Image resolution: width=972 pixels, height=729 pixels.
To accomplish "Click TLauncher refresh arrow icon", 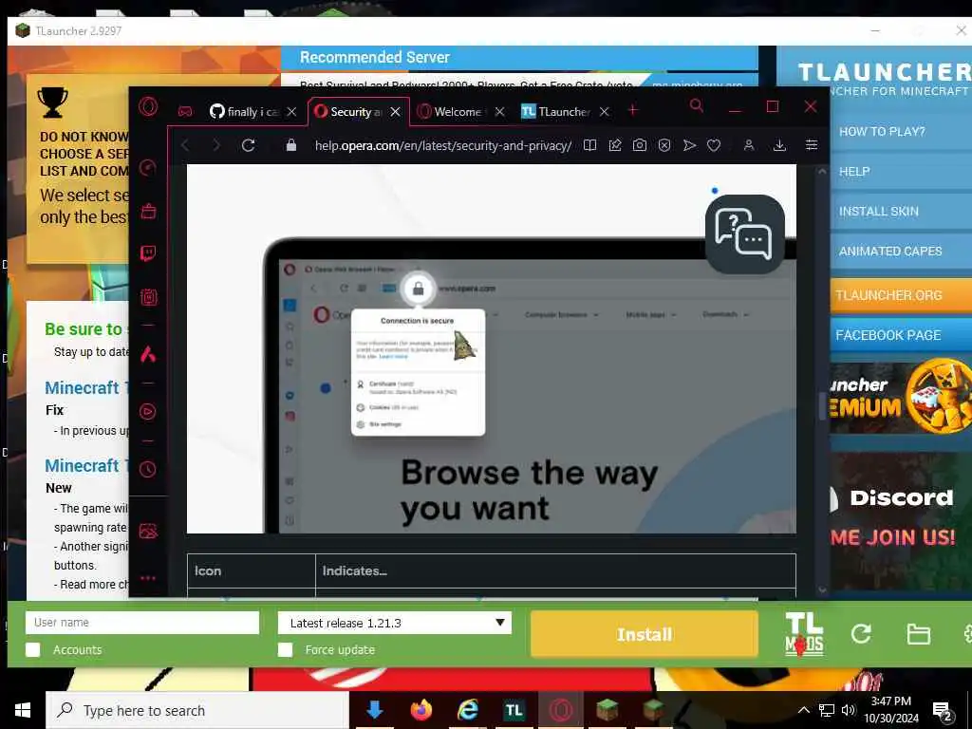I will (x=861, y=633).
